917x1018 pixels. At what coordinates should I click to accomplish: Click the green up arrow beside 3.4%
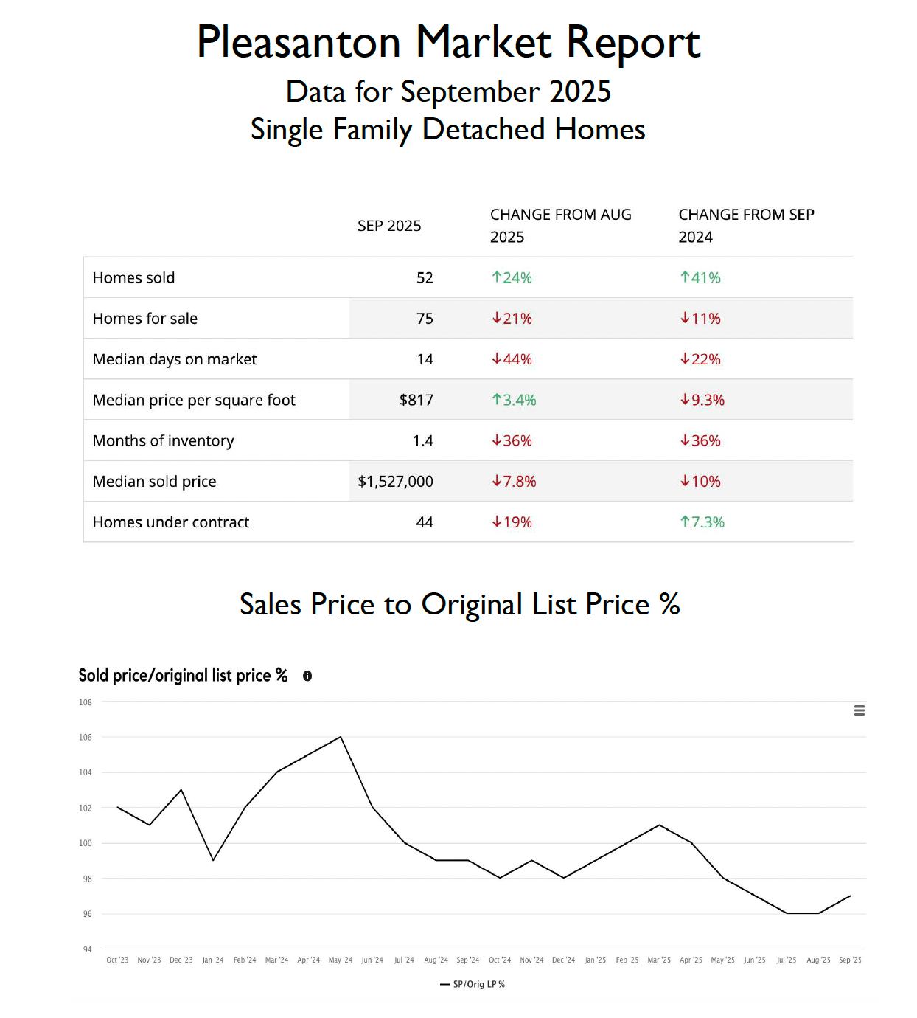coord(497,399)
